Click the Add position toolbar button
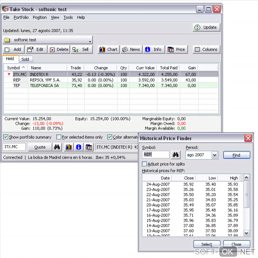This screenshot has width=258, height=258. pyautogui.click(x=13, y=49)
